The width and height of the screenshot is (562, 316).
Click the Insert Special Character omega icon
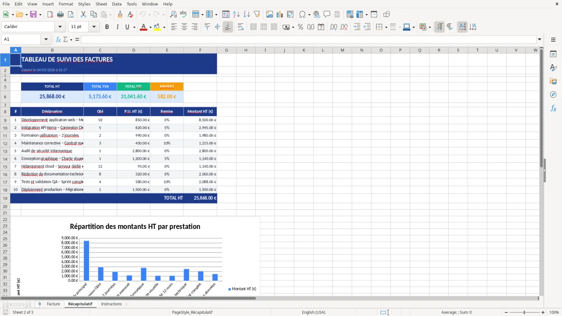[x=302, y=15]
